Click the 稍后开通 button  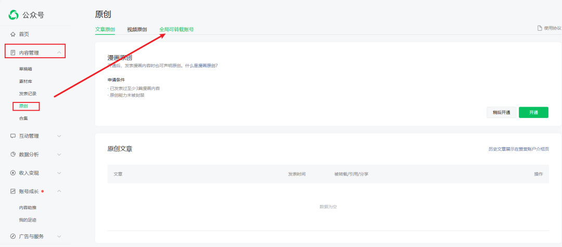[501, 112]
